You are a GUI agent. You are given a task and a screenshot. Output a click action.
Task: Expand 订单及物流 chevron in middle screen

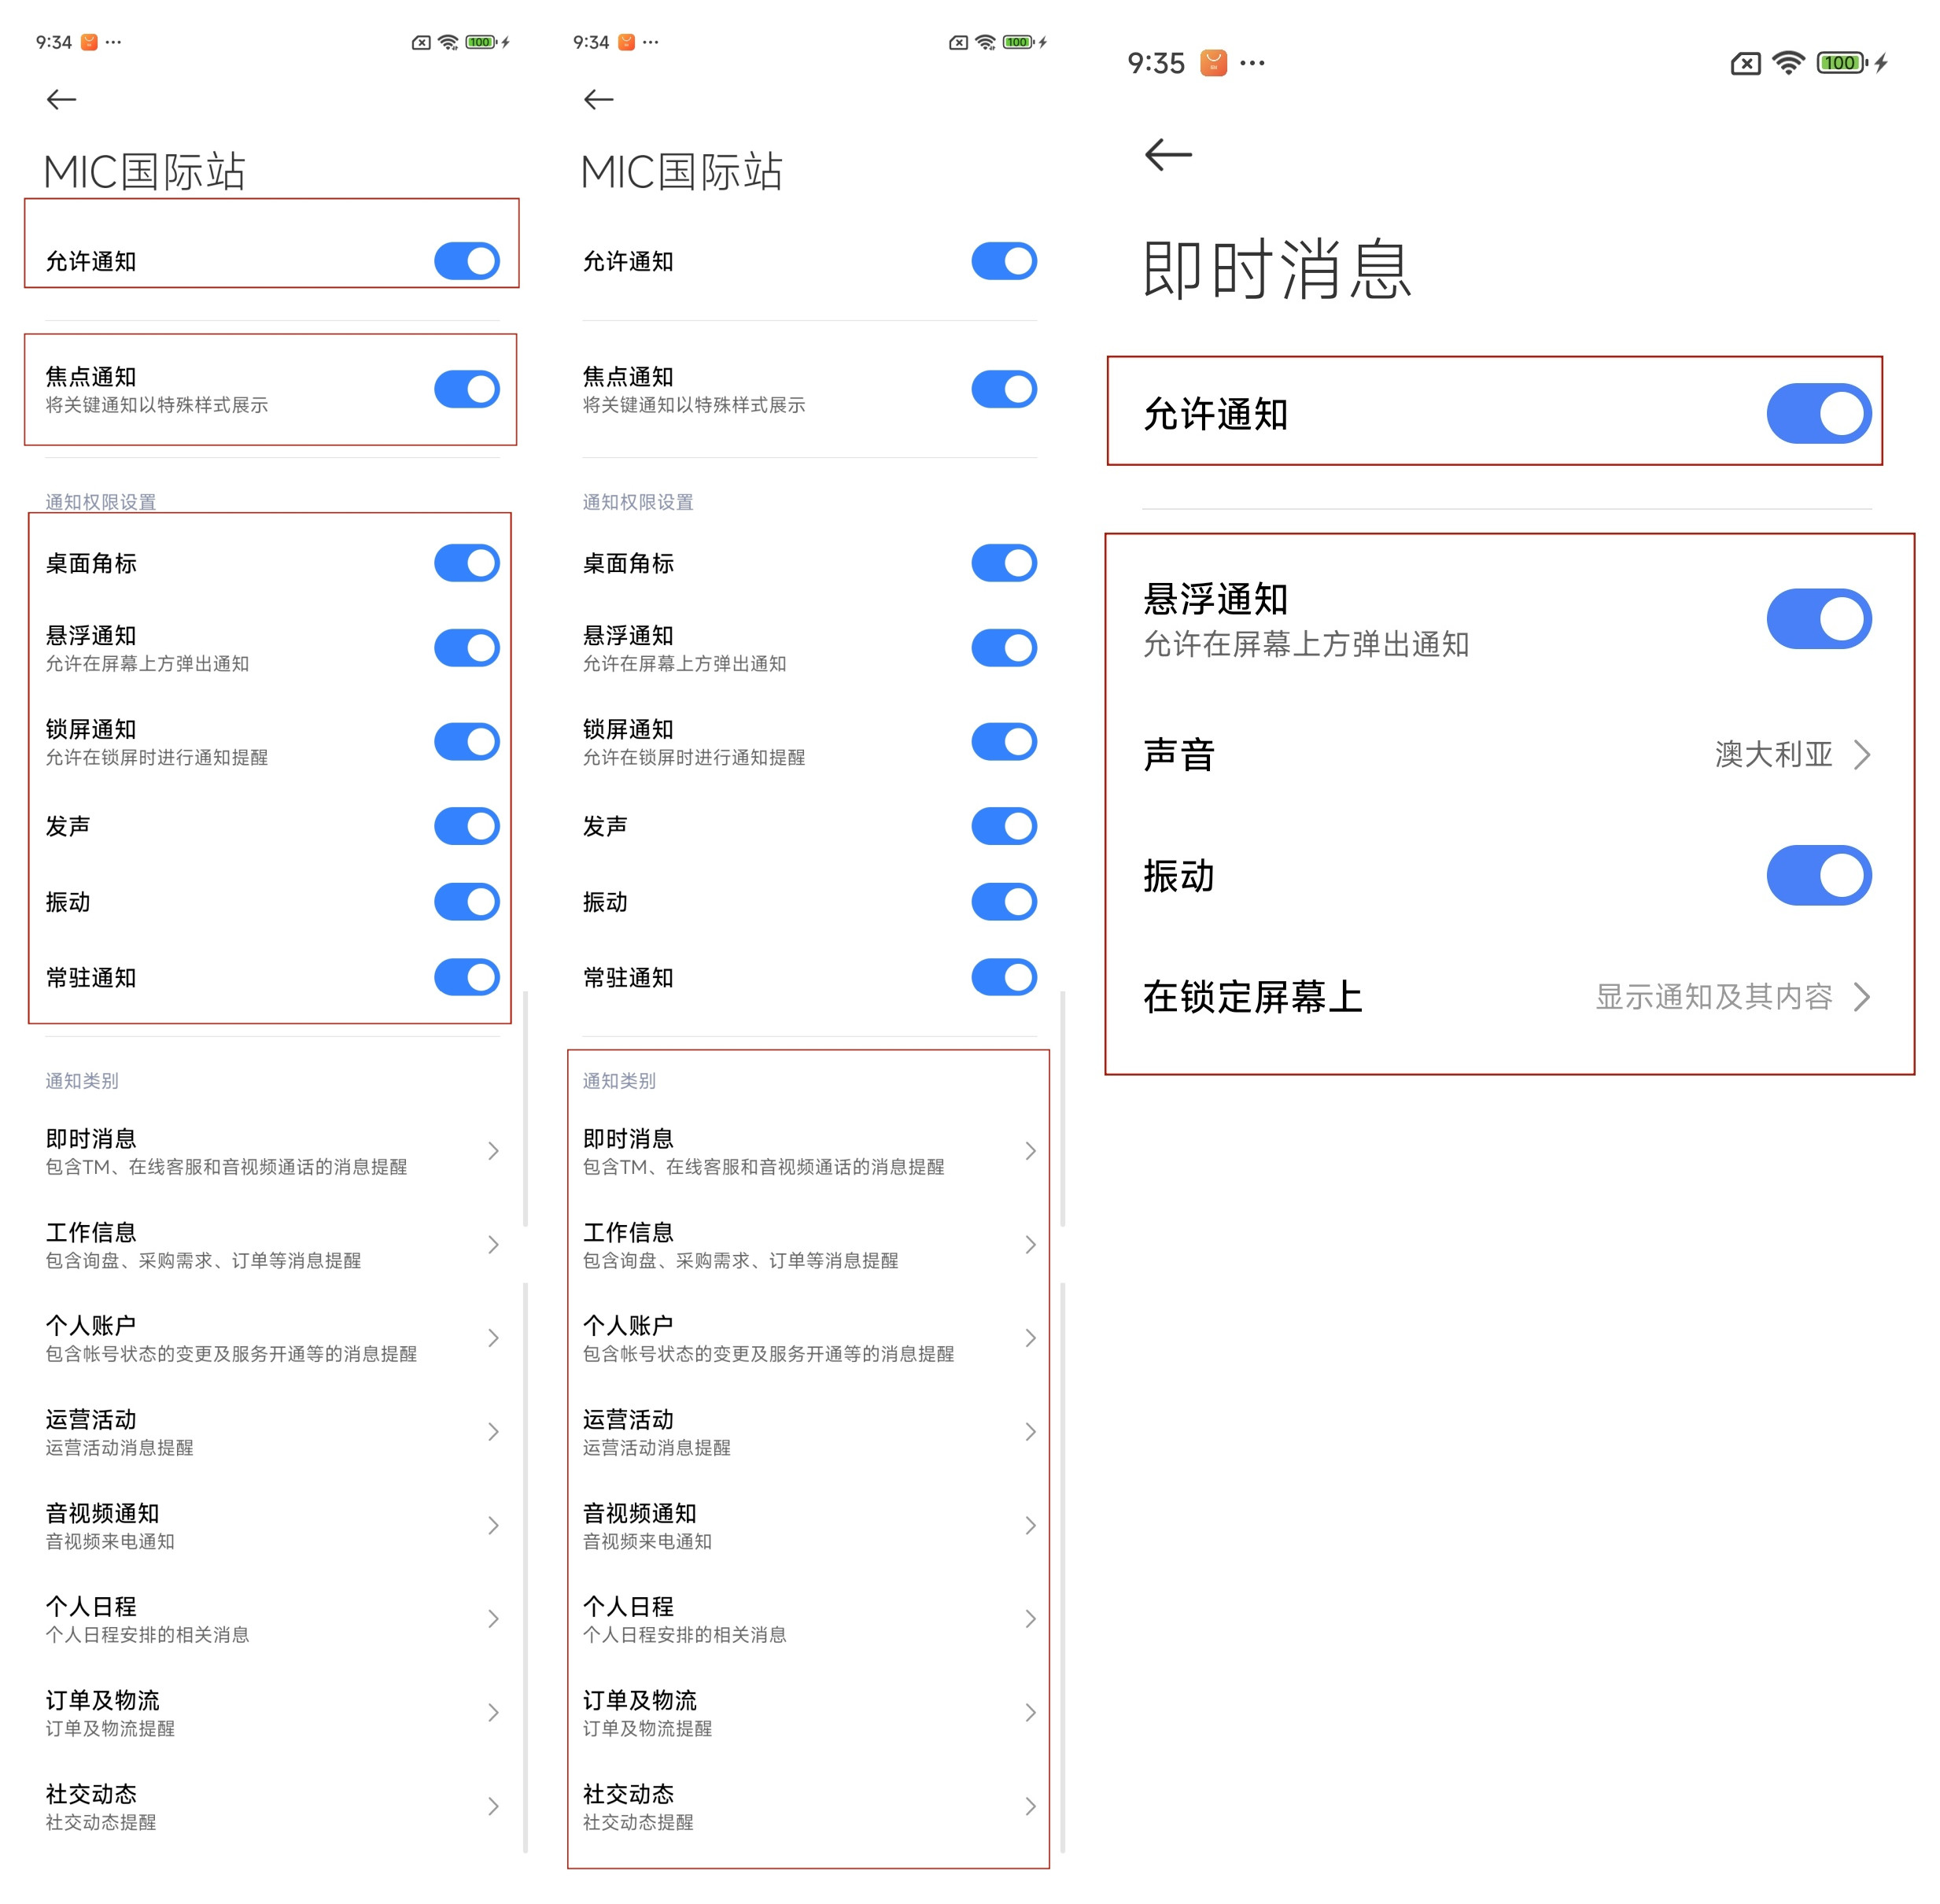pyautogui.click(x=1031, y=1713)
